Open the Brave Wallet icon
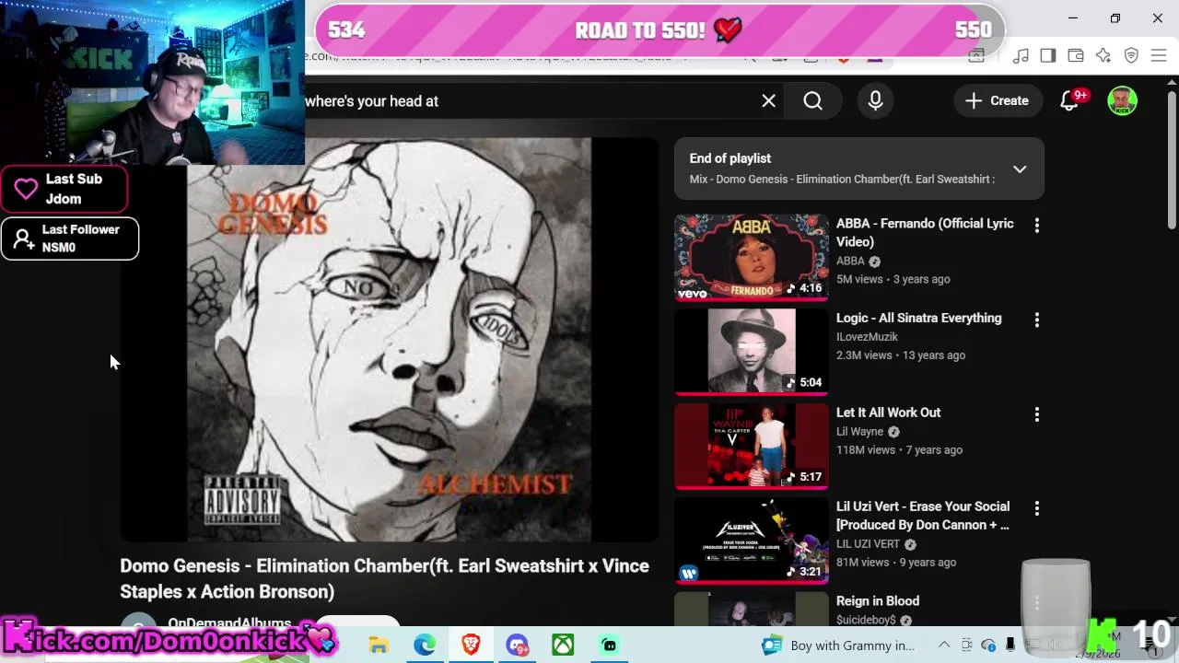 (x=1075, y=56)
